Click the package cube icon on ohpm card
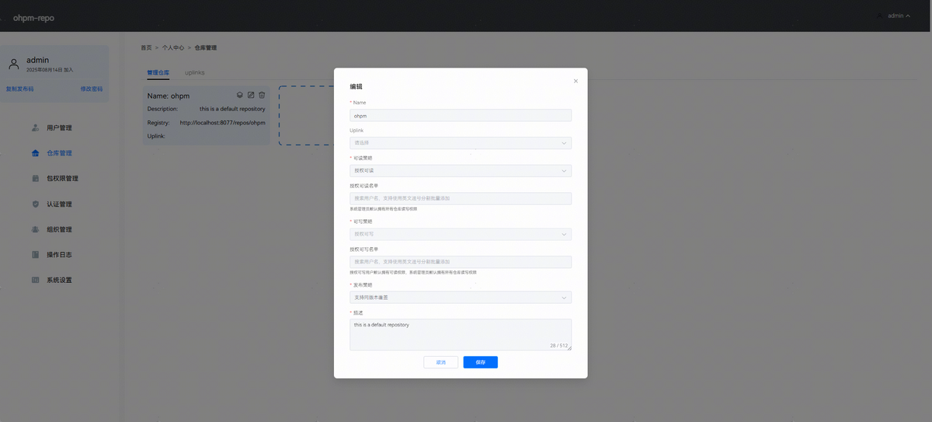This screenshot has height=422, width=932. (x=240, y=96)
